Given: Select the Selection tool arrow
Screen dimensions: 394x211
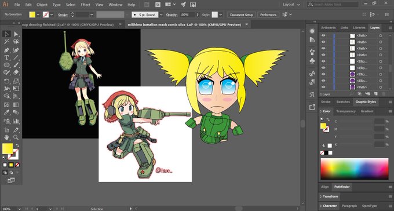Looking at the screenshot, I should pos(6,34).
